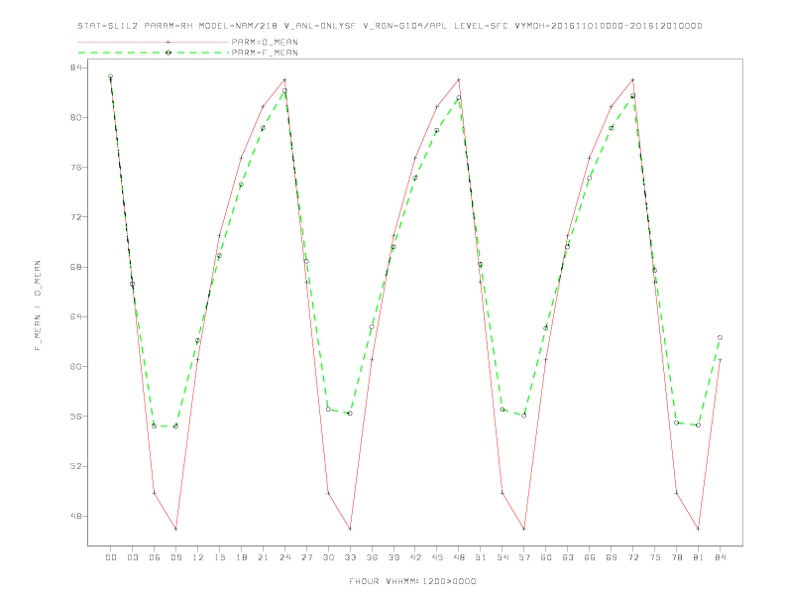Screen dimensions: 785x607
Task: Click the x-axis tick label 69
Action: [612, 557]
